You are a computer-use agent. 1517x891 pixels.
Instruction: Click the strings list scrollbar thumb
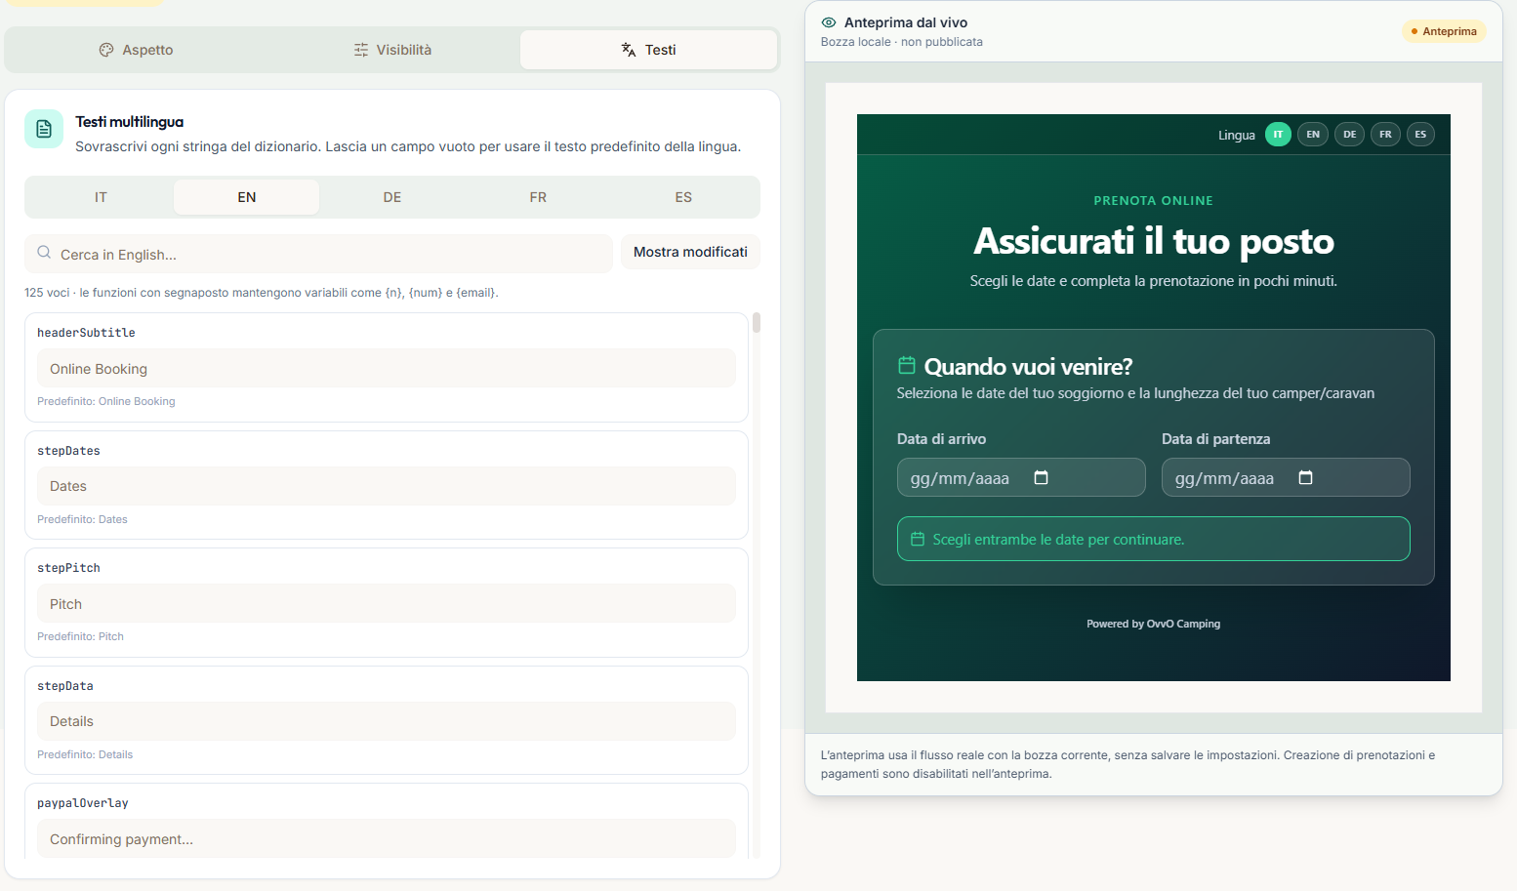pyautogui.click(x=757, y=323)
